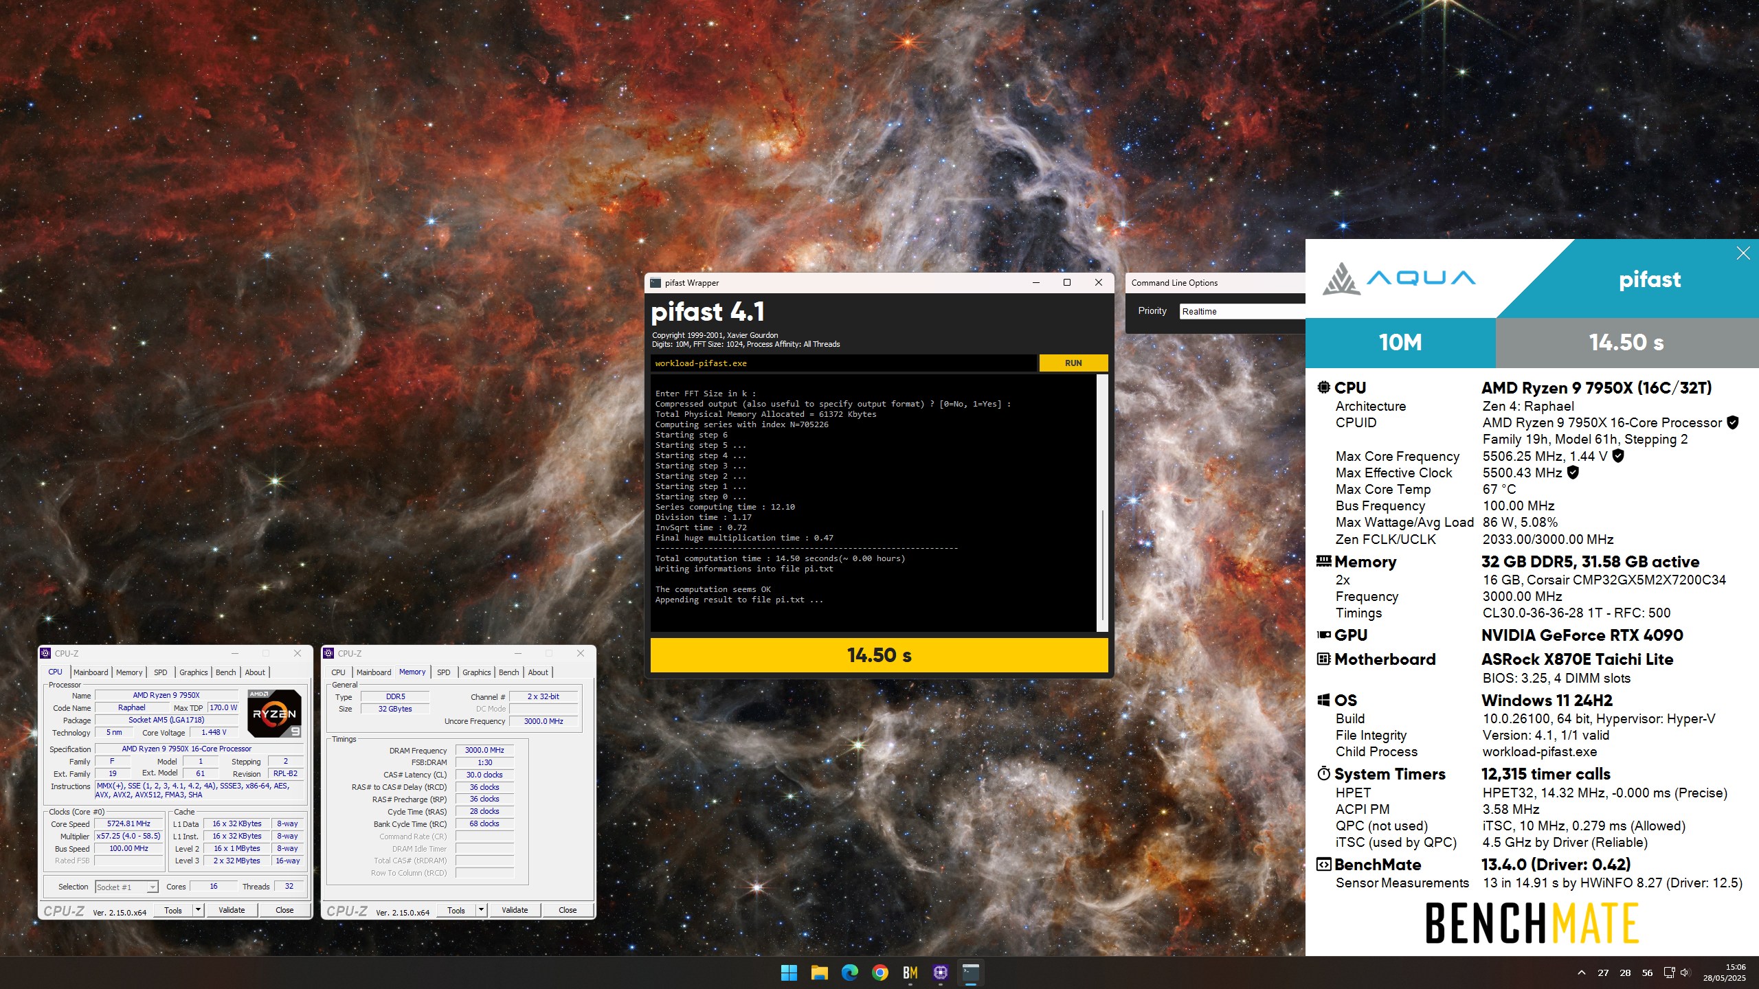Click Tools button in left CPU-Z
The width and height of the screenshot is (1759, 989).
click(173, 910)
